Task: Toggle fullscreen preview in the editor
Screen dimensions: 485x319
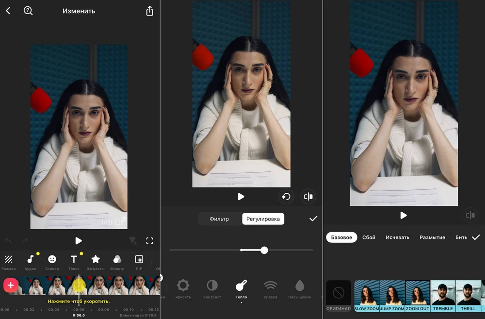Action: tap(149, 241)
